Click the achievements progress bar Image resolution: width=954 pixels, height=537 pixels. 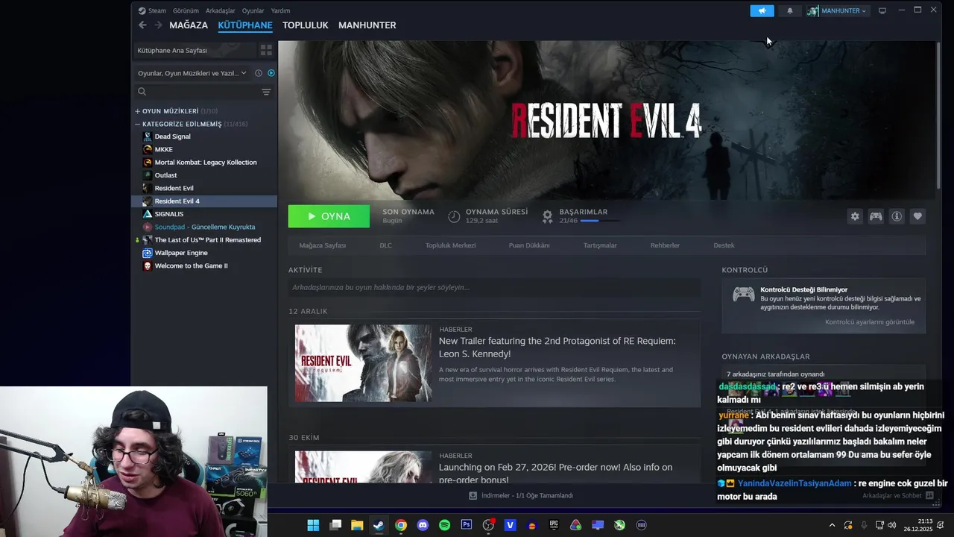599,221
